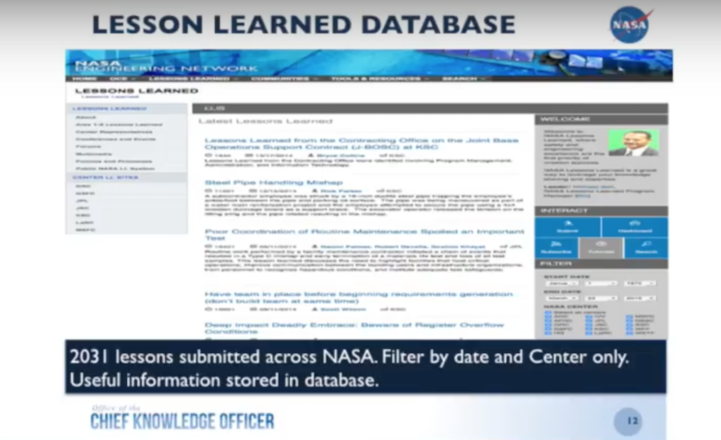Toggle the MSFC center filter checkbox
The width and height of the screenshot is (721, 440).
pyautogui.click(x=629, y=316)
